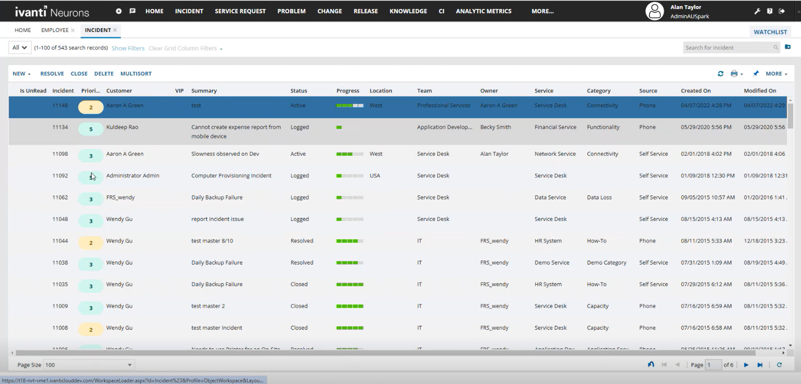Screen dimensions: 801x384
Task: Switch to the EMPLOYEE tab
Action: tap(55, 30)
